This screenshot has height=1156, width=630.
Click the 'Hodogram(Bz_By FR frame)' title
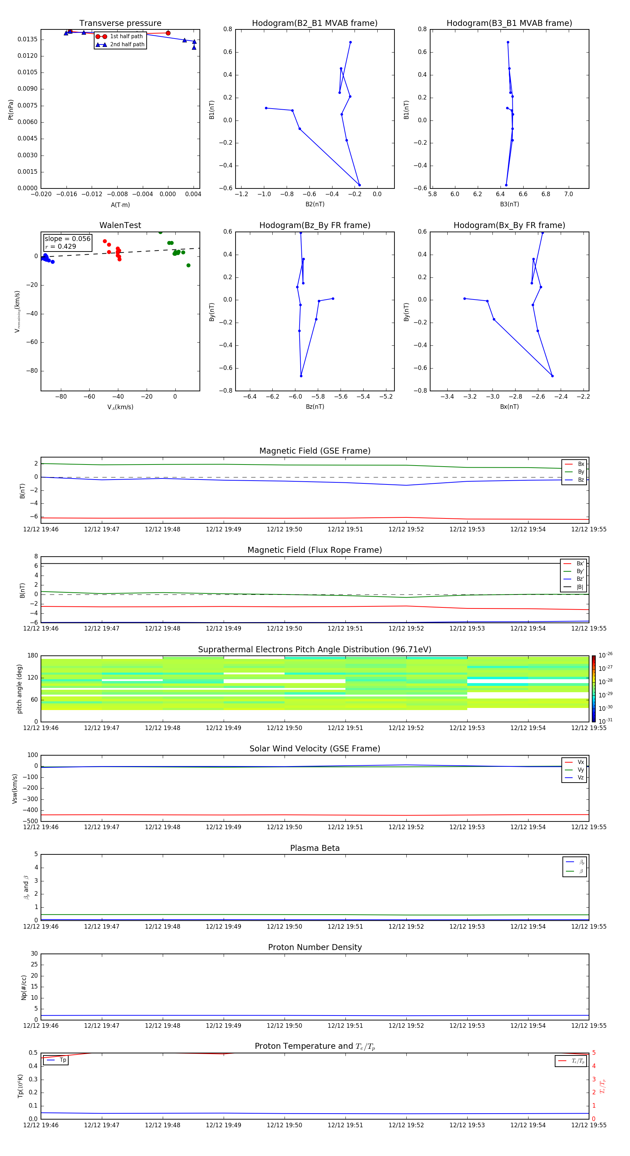[x=315, y=225]
